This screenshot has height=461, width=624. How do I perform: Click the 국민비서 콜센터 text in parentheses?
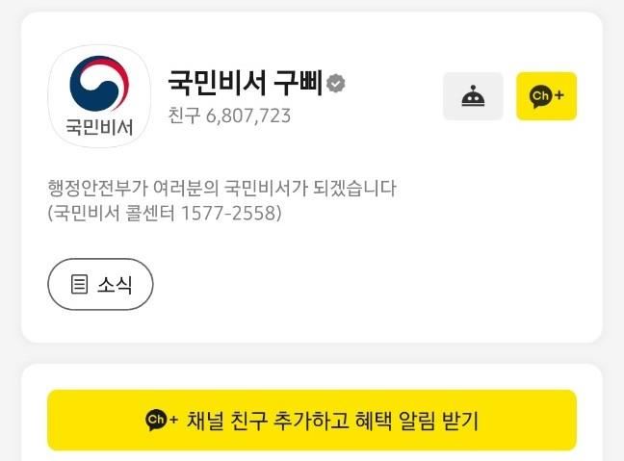pos(114,213)
